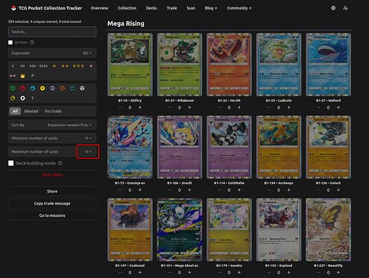369x278 pixels.
Task: Filter by Psychic energy type
Action: point(52,88)
